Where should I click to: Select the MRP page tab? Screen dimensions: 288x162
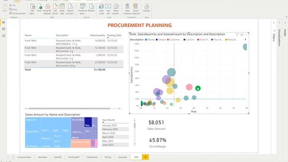(x=136, y=157)
